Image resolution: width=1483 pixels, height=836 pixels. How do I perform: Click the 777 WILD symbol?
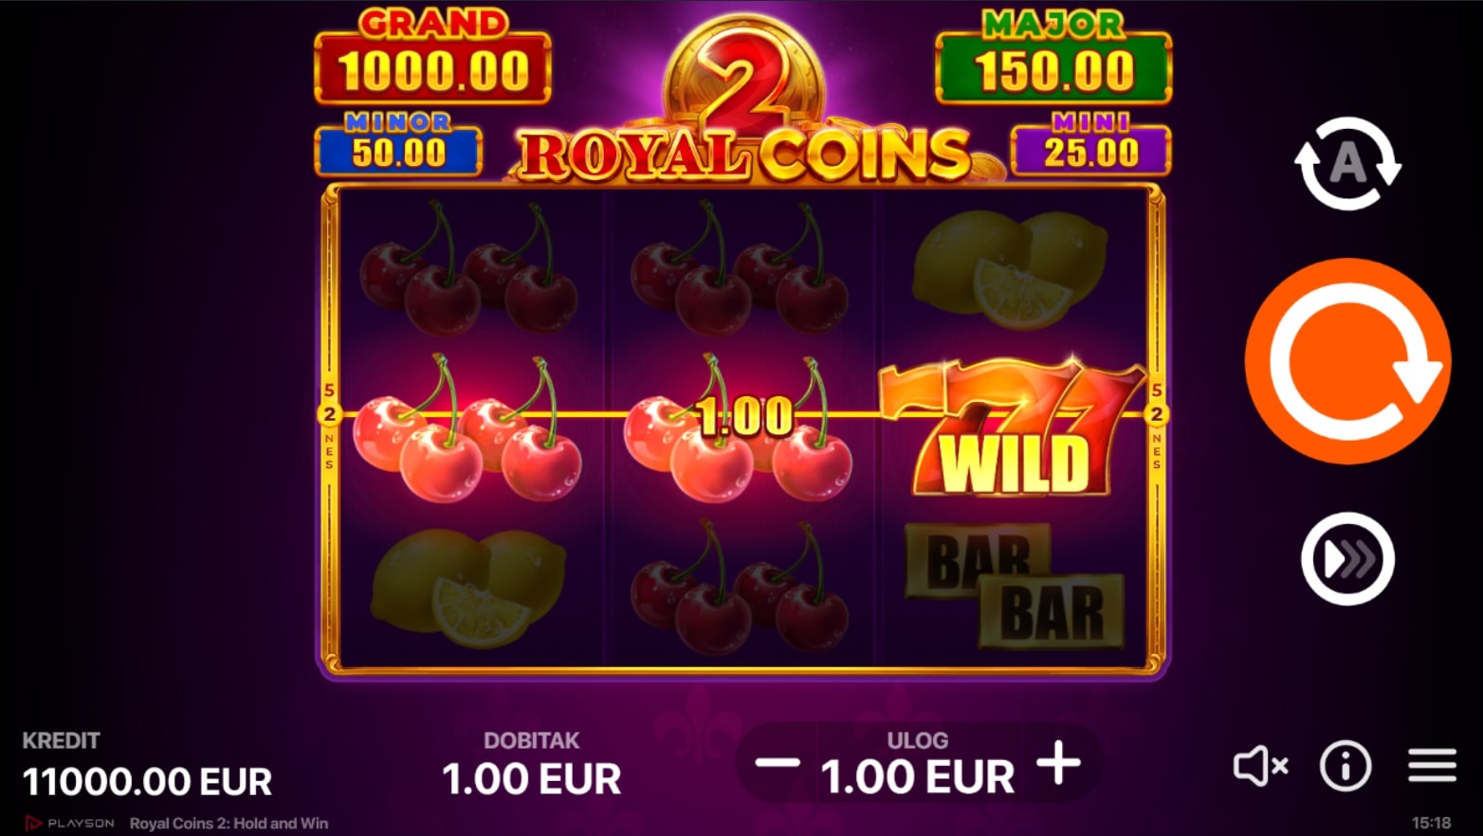pyautogui.click(x=1013, y=427)
